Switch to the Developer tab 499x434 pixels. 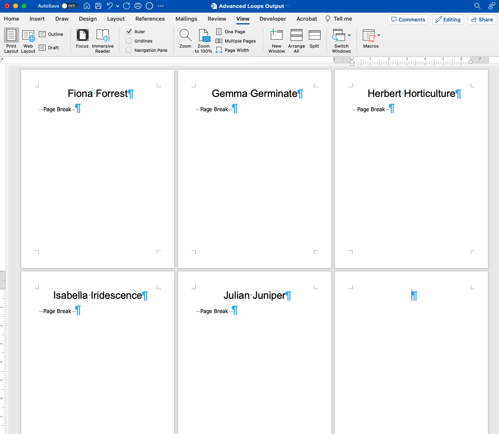click(x=272, y=19)
